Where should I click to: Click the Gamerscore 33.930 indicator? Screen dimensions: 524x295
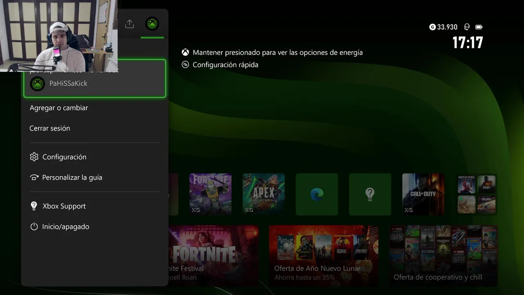(x=443, y=27)
